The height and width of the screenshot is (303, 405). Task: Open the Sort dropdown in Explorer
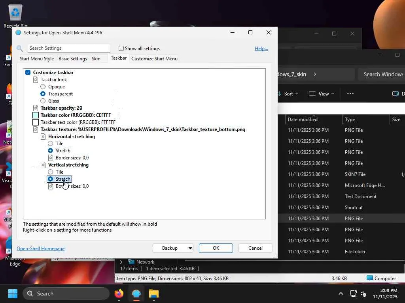(288, 94)
